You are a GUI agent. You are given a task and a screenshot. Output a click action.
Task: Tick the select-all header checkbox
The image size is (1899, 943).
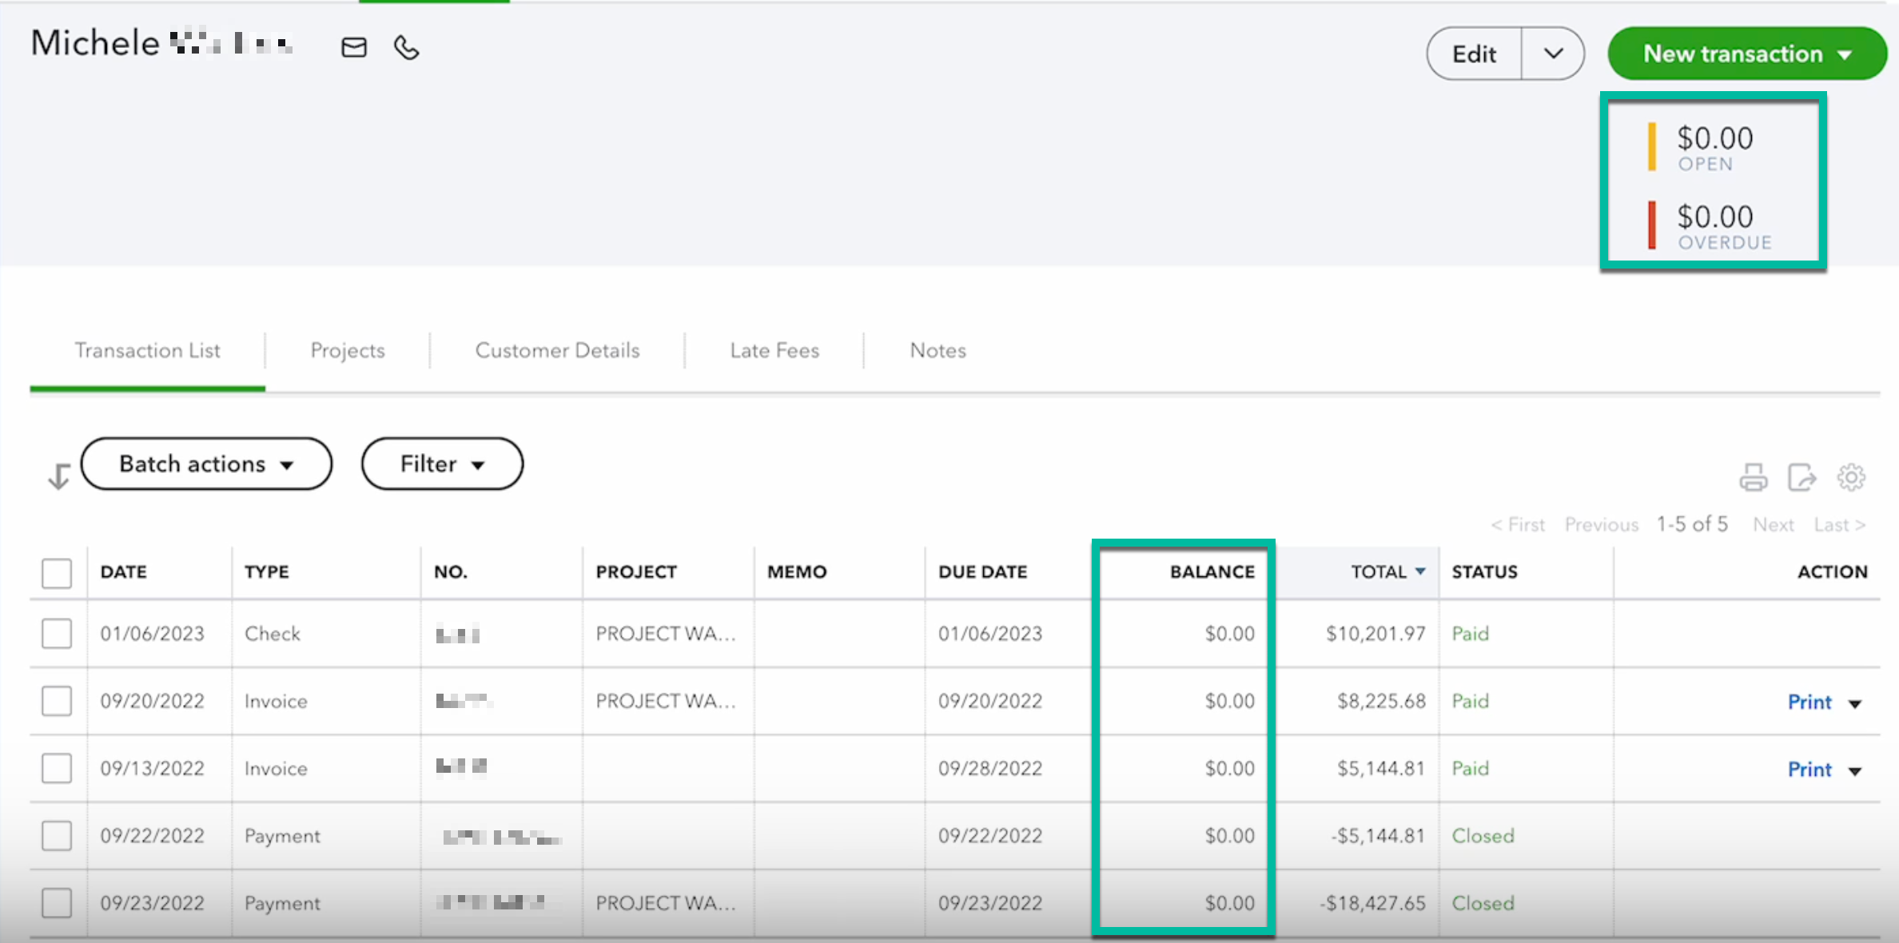[x=57, y=572]
